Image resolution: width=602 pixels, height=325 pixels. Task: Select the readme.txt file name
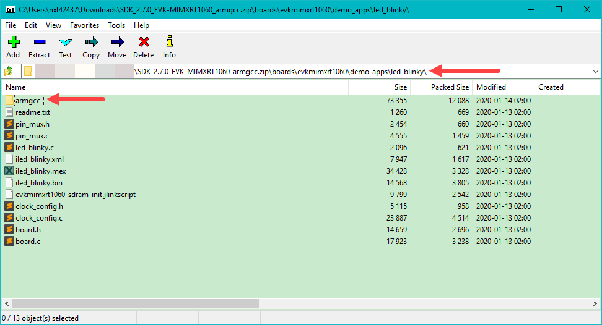pyautogui.click(x=33, y=112)
